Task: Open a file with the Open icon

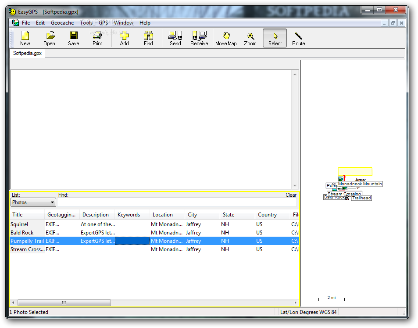Action: tap(49, 38)
